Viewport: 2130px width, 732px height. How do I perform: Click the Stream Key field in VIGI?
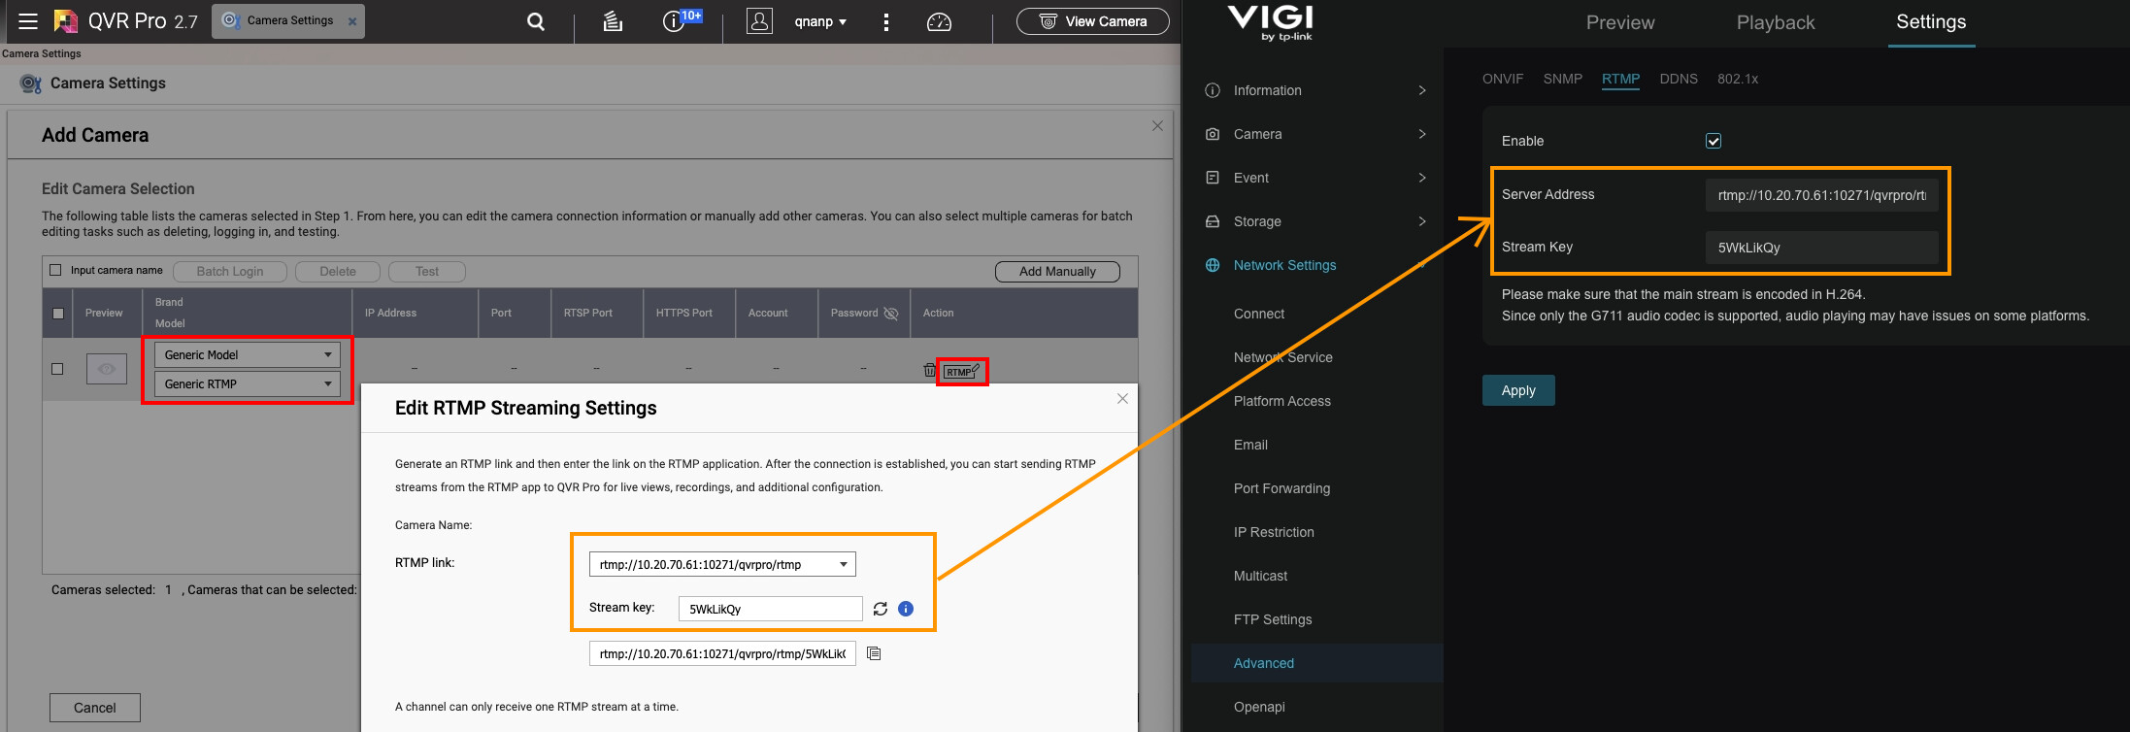coord(1821,248)
